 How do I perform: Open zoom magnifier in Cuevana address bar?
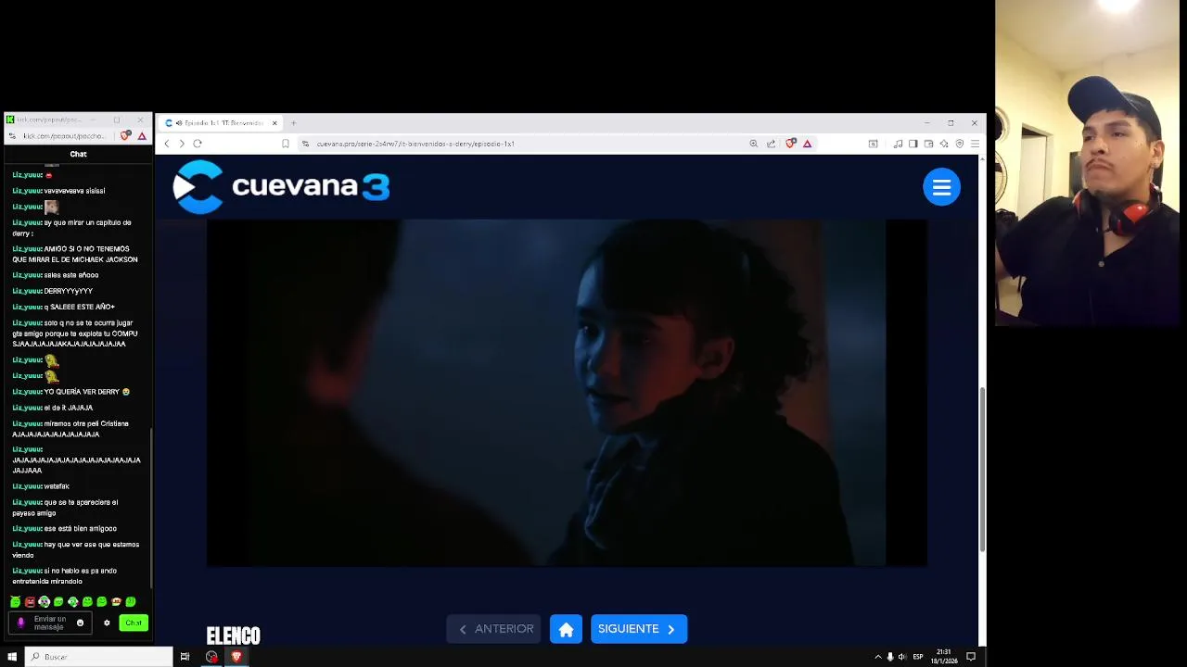(753, 144)
